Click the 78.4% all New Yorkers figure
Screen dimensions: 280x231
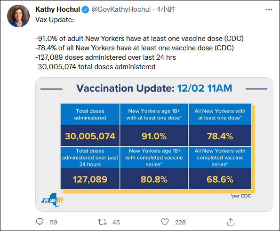[220, 136]
